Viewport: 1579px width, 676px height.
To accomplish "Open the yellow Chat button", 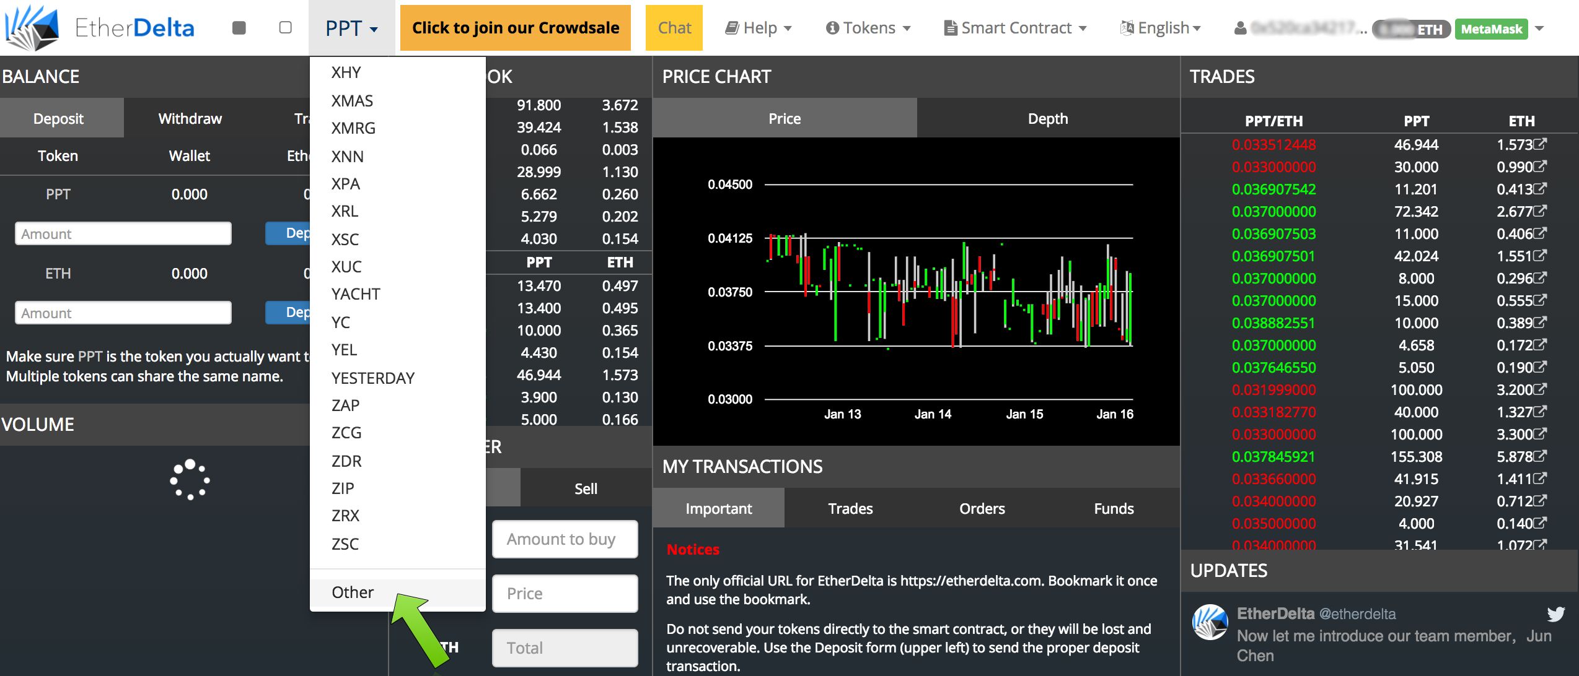I will [x=674, y=28].
